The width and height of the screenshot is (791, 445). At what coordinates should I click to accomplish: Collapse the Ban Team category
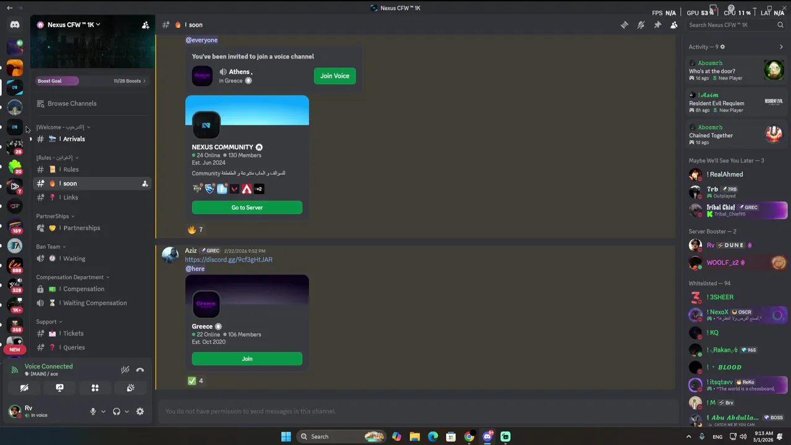[x=51, y=247]
